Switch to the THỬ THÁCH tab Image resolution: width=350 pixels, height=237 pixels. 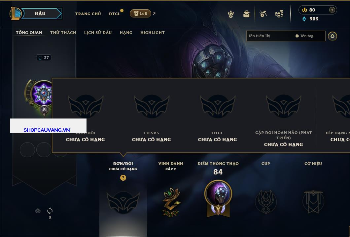[x=63, y=33]
